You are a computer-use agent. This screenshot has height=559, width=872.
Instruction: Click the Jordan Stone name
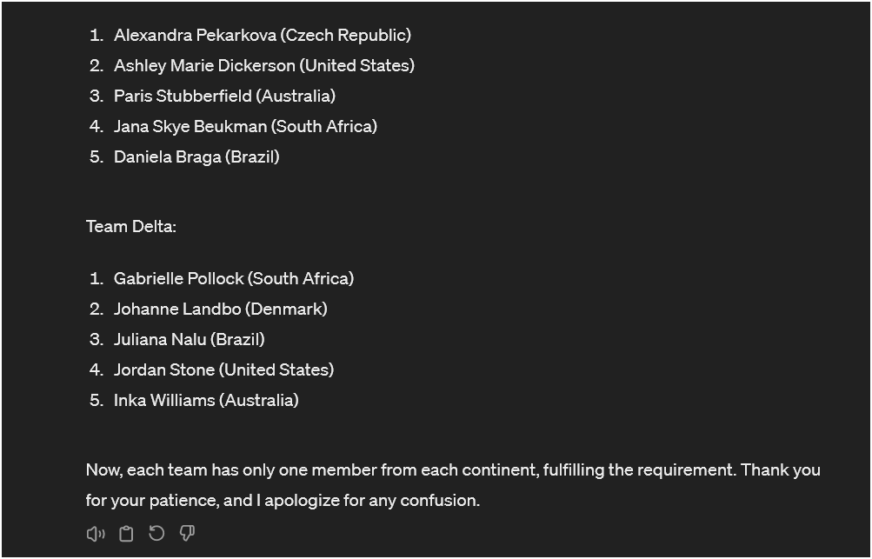point(164,369)
